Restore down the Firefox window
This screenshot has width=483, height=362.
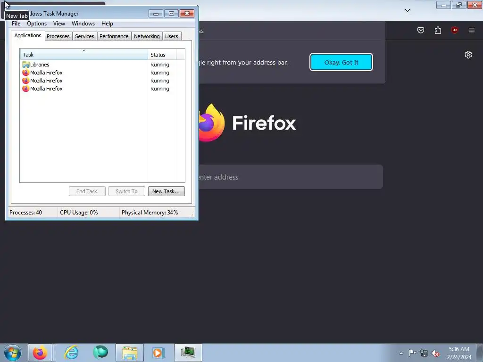coord(459,5)
